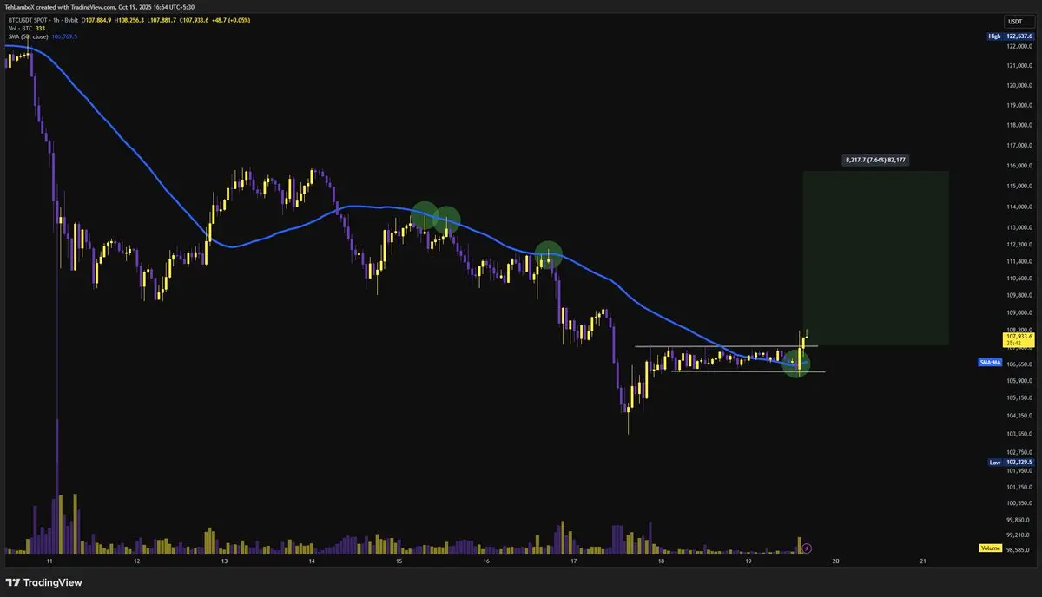Click date 19 on the time axis
Screen dimensions: 1042x597
[749, 561]
